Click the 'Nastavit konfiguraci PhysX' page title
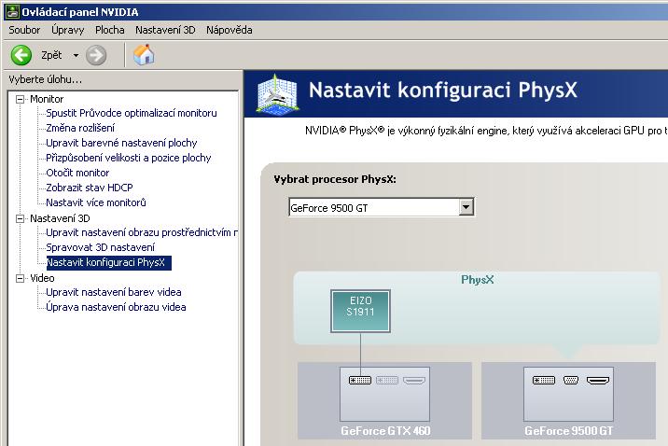This screenshot has height=446, width=668. click(442, 91)
